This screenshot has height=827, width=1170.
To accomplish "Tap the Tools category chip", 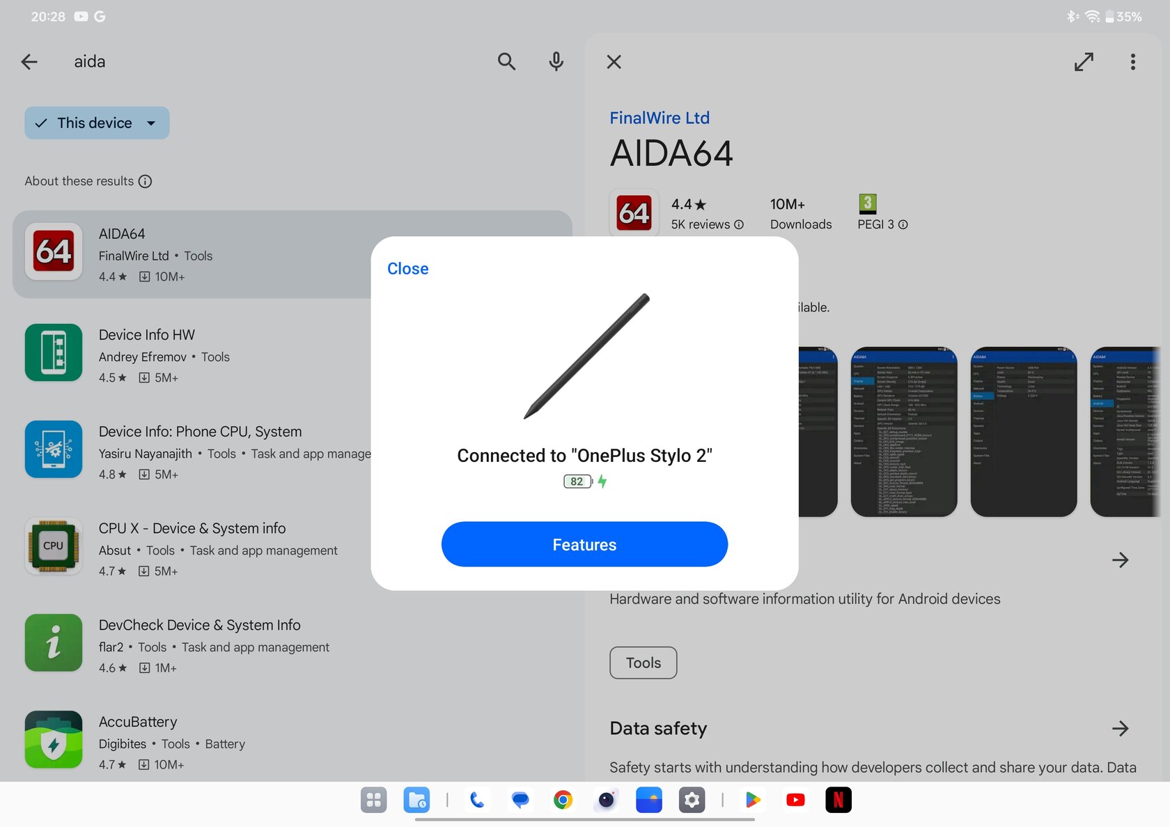I will (643, 663).
